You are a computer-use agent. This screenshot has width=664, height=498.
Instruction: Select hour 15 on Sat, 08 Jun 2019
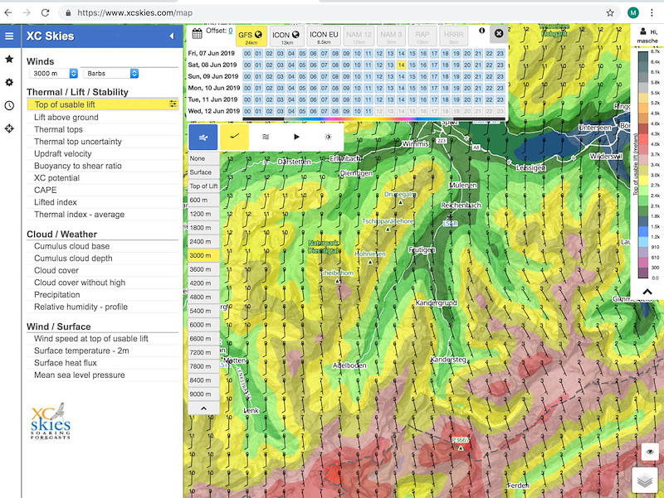click(412, 65)
